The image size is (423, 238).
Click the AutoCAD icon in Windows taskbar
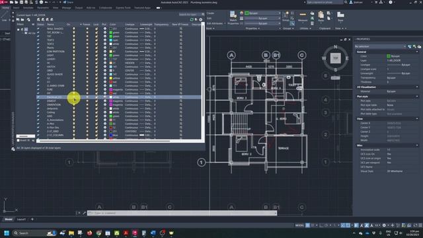pos(135,233)
